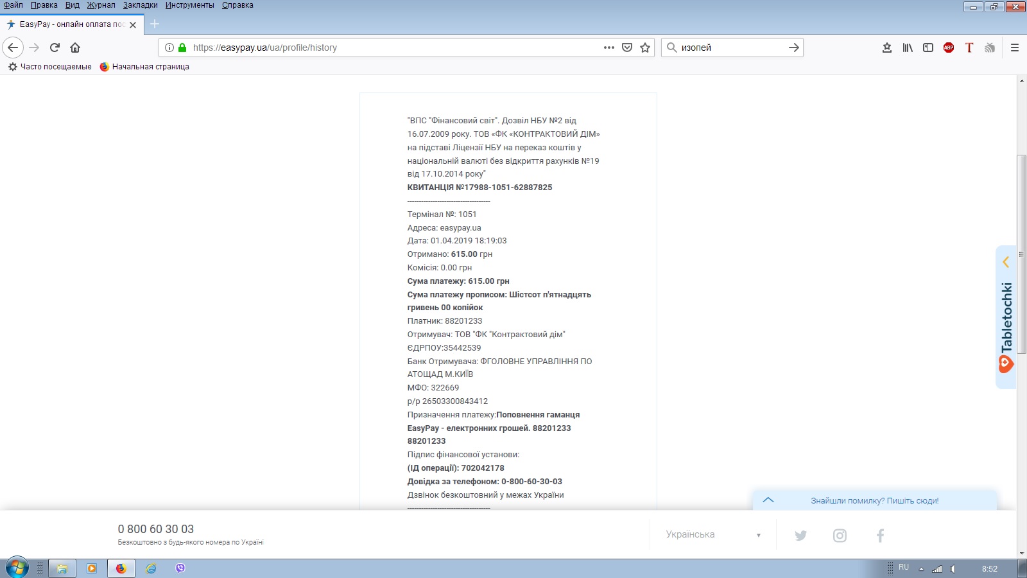This screenshot has height=578, width=1027.
Task: Open page actions three-dots menu
Action: click(x=609, y=48)
